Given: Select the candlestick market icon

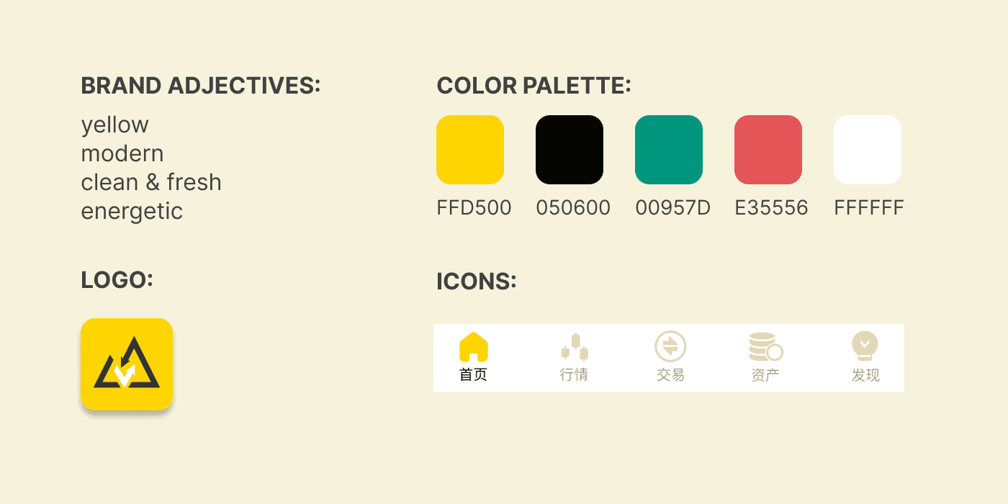Looking at the screenshot, I should (575, 347).
